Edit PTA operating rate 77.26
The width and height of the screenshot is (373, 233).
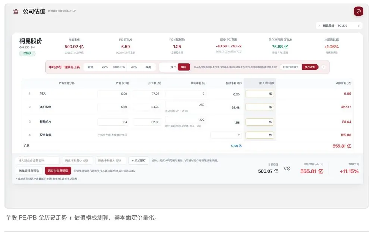(147, 94)
